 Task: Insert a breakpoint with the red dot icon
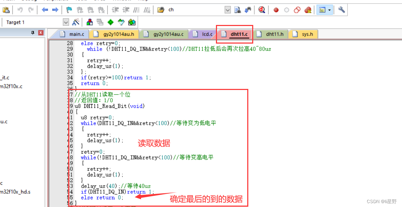coord(276,10)
